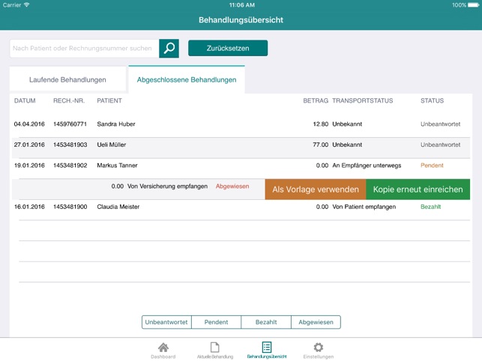Click the red Abgewiesen status in swiped row

232,186
